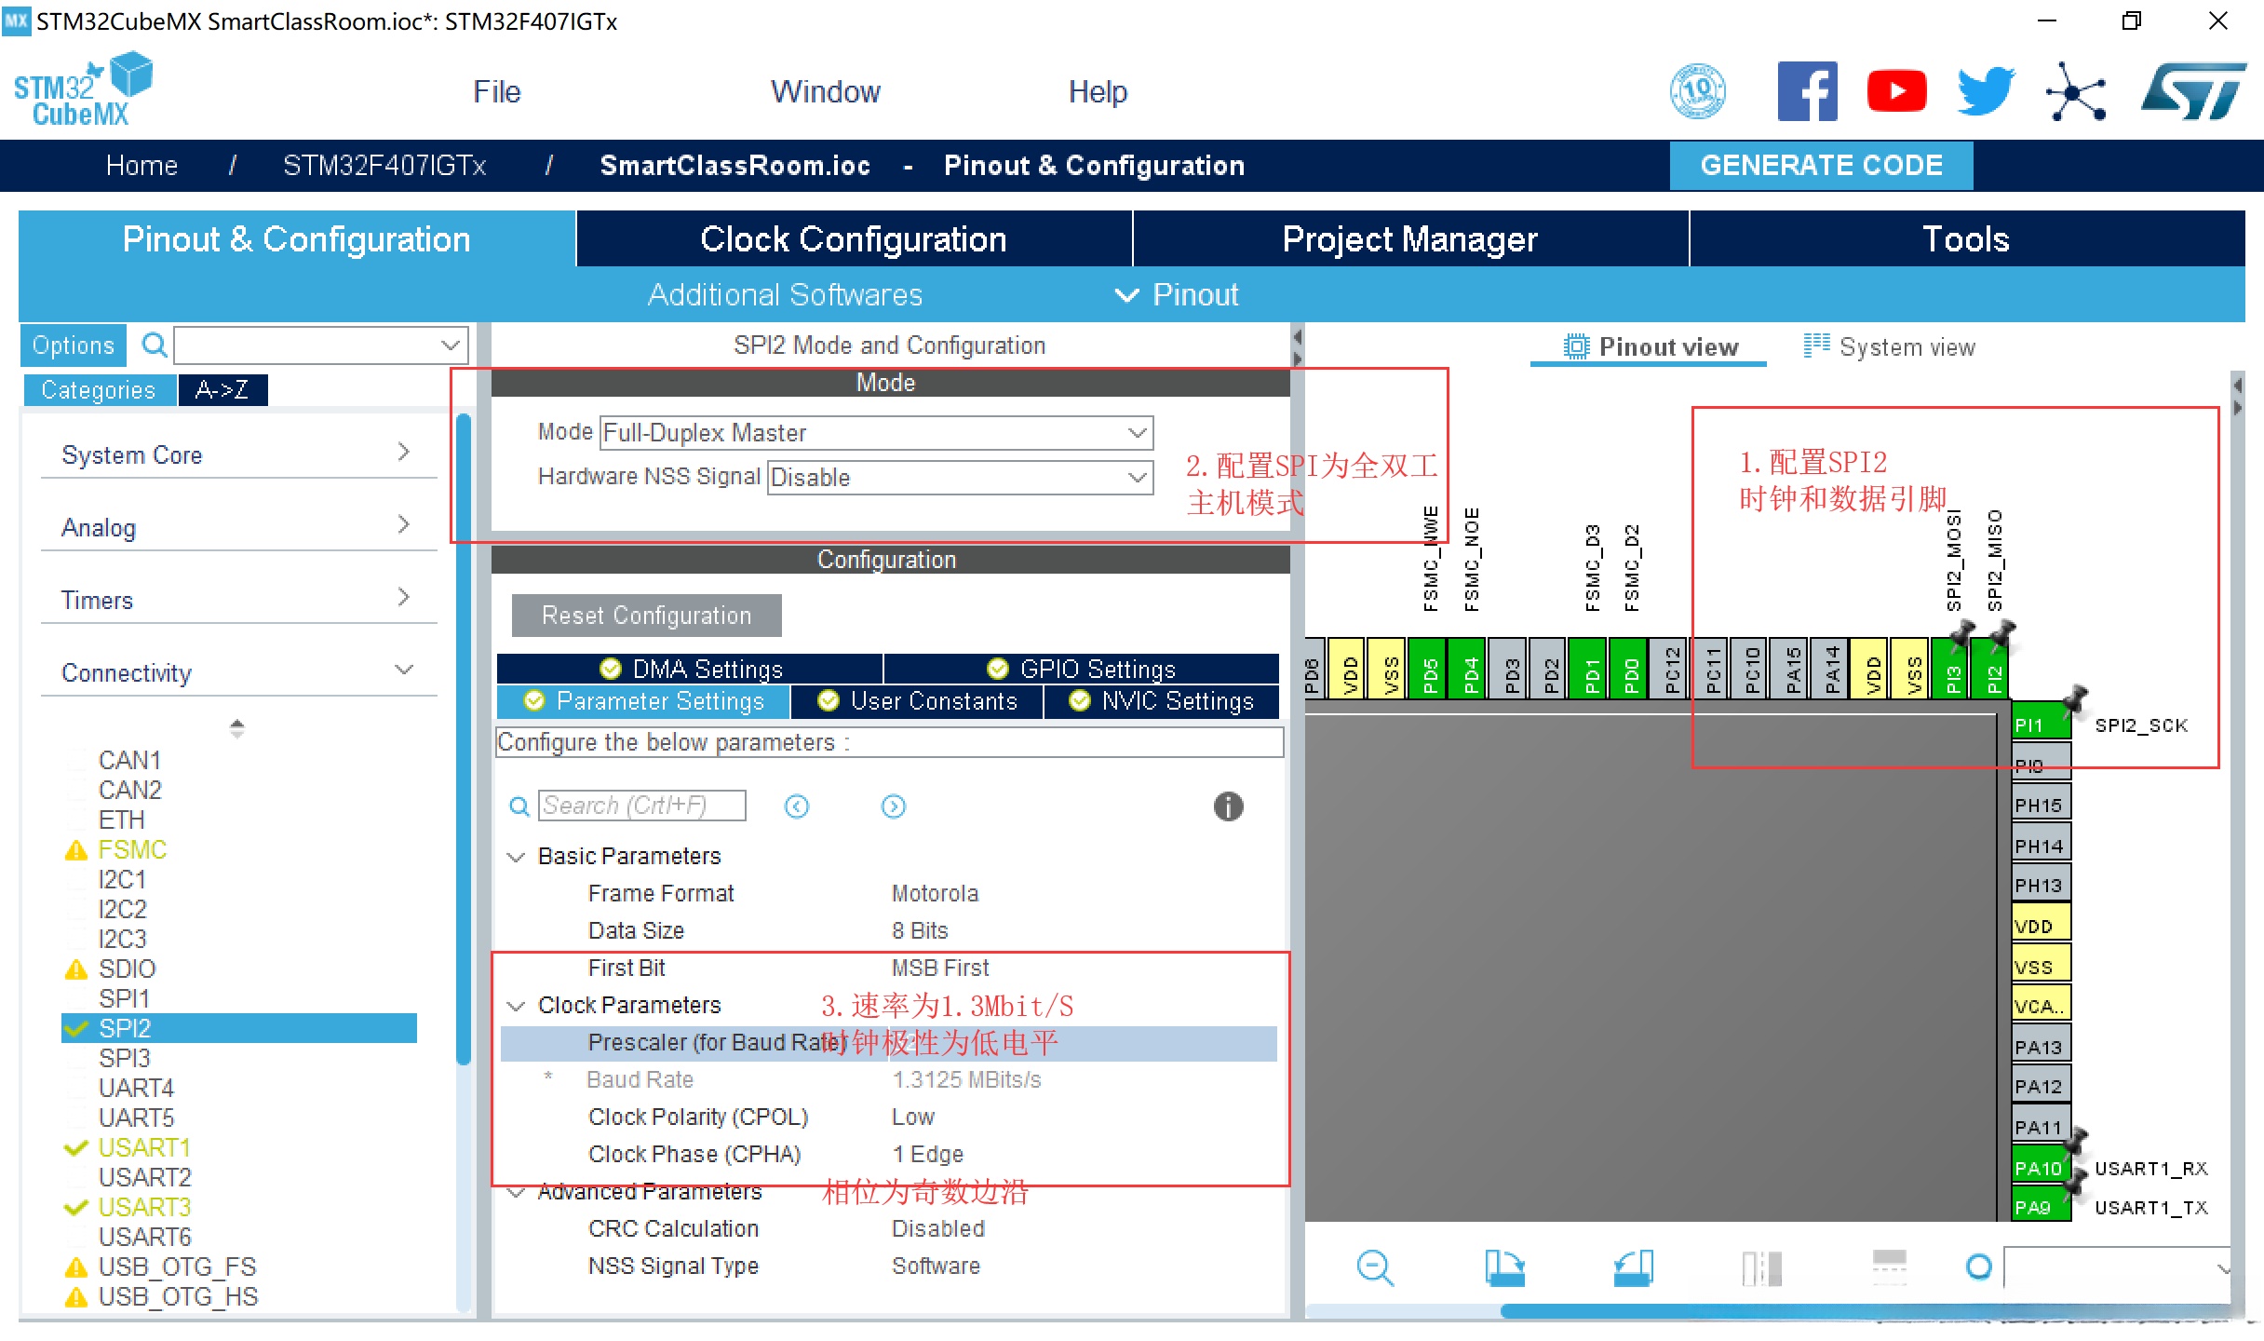
Task: Open the Twitter bird icon link
Action: (x=1985, y=91)
